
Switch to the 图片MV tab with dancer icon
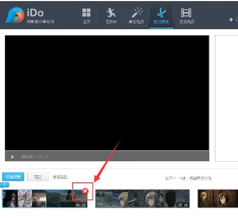pos(111,16)
